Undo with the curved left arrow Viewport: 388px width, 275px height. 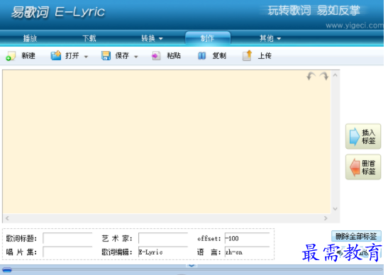pyautogui.click(x=311, y=76)
